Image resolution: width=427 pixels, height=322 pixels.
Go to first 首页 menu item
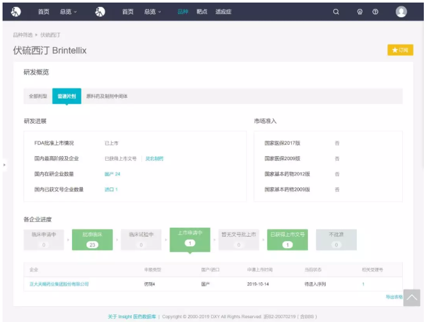pos(43,11)
